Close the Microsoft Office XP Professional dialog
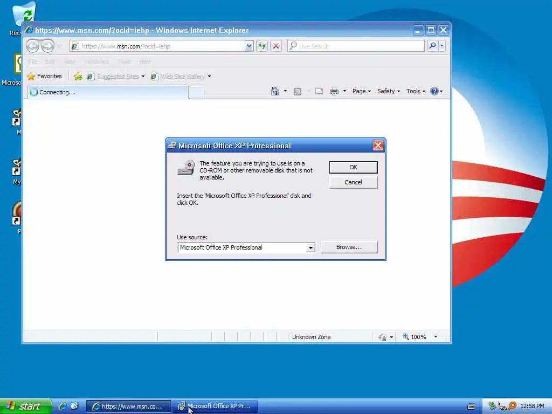The height and width of the screenshot is (414, 552). (x=378, y=146)
